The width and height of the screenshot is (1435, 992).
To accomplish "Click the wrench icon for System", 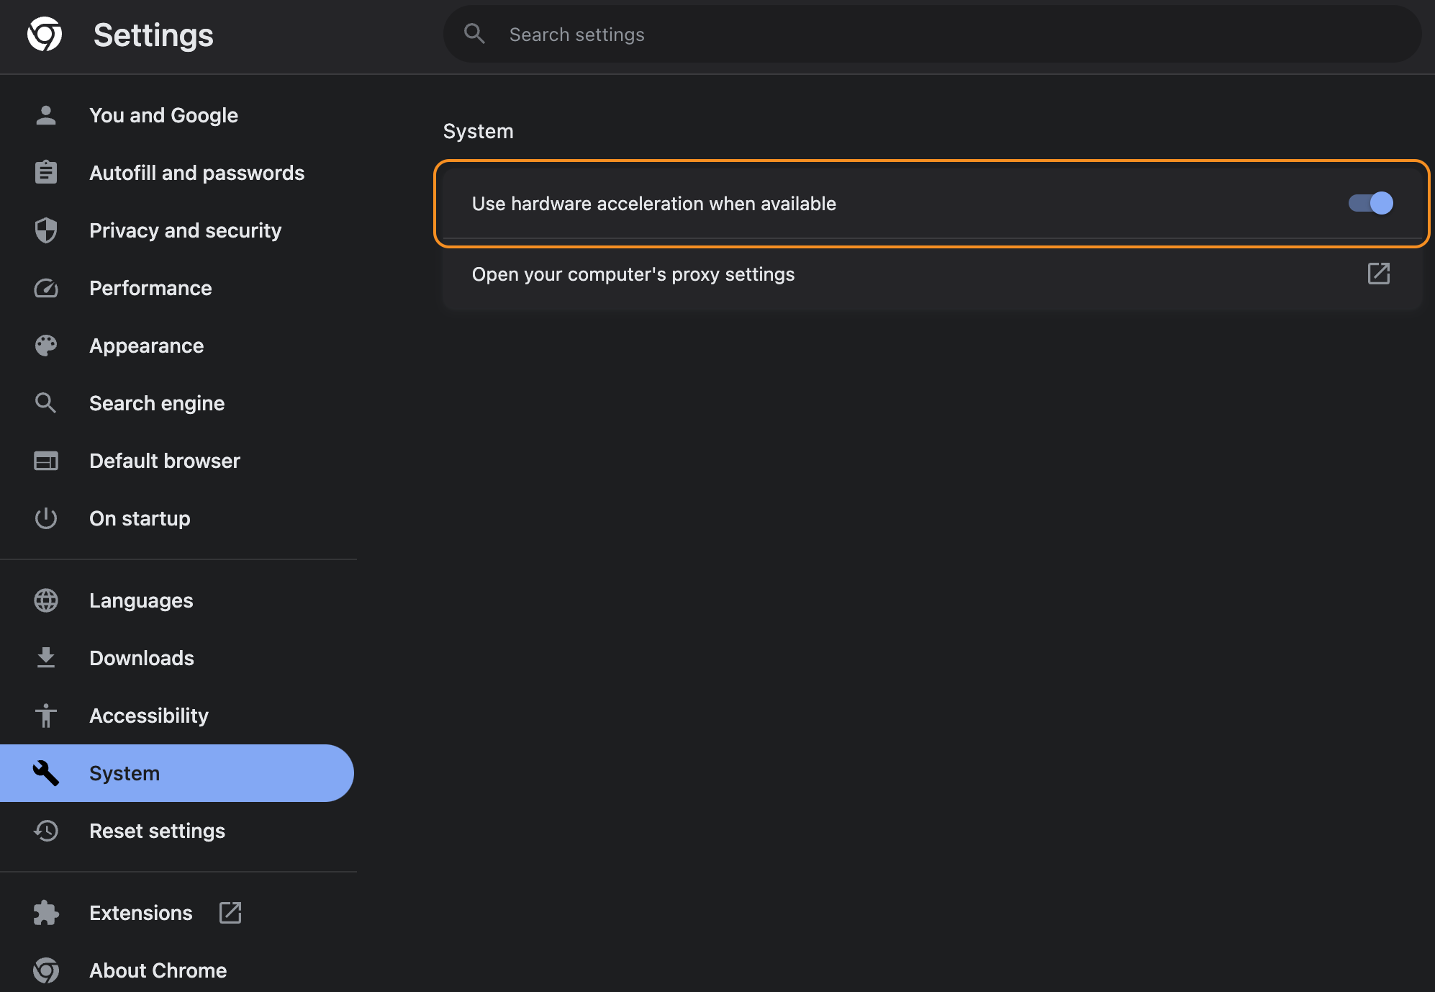I will pyautogui.click(x=46, y=773).
